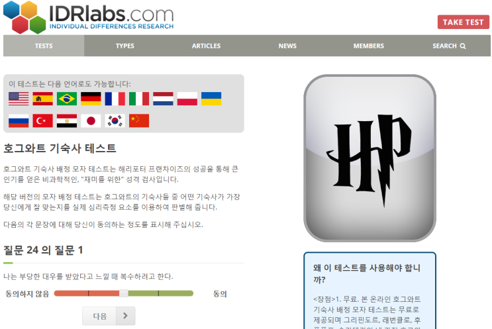Screen dimensions: 492x329
Task: Click the HP Harry Potter test image
Action: click(369, 158)
